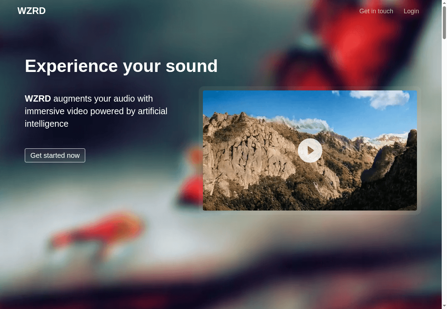The image size is (447, 309).
Task: Play the mountain demo video
Action: pyautogui.click(x=310, y=150)
